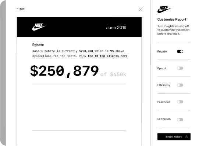The image size is (199, 146).
Task: Enable the Spend insight toggle
Action: tap(180, 68)
